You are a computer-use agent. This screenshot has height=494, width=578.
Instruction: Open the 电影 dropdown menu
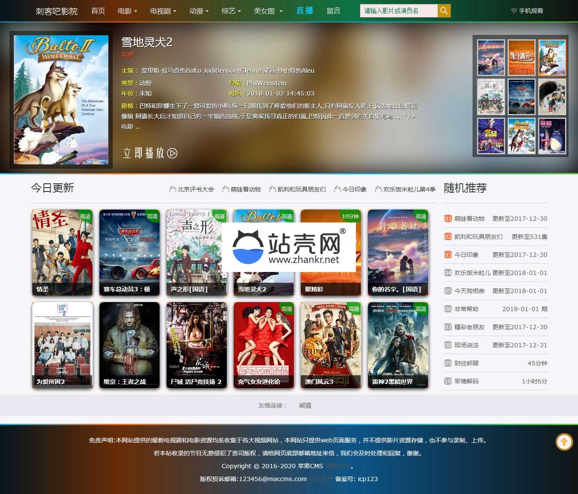[x=127, y=11]
